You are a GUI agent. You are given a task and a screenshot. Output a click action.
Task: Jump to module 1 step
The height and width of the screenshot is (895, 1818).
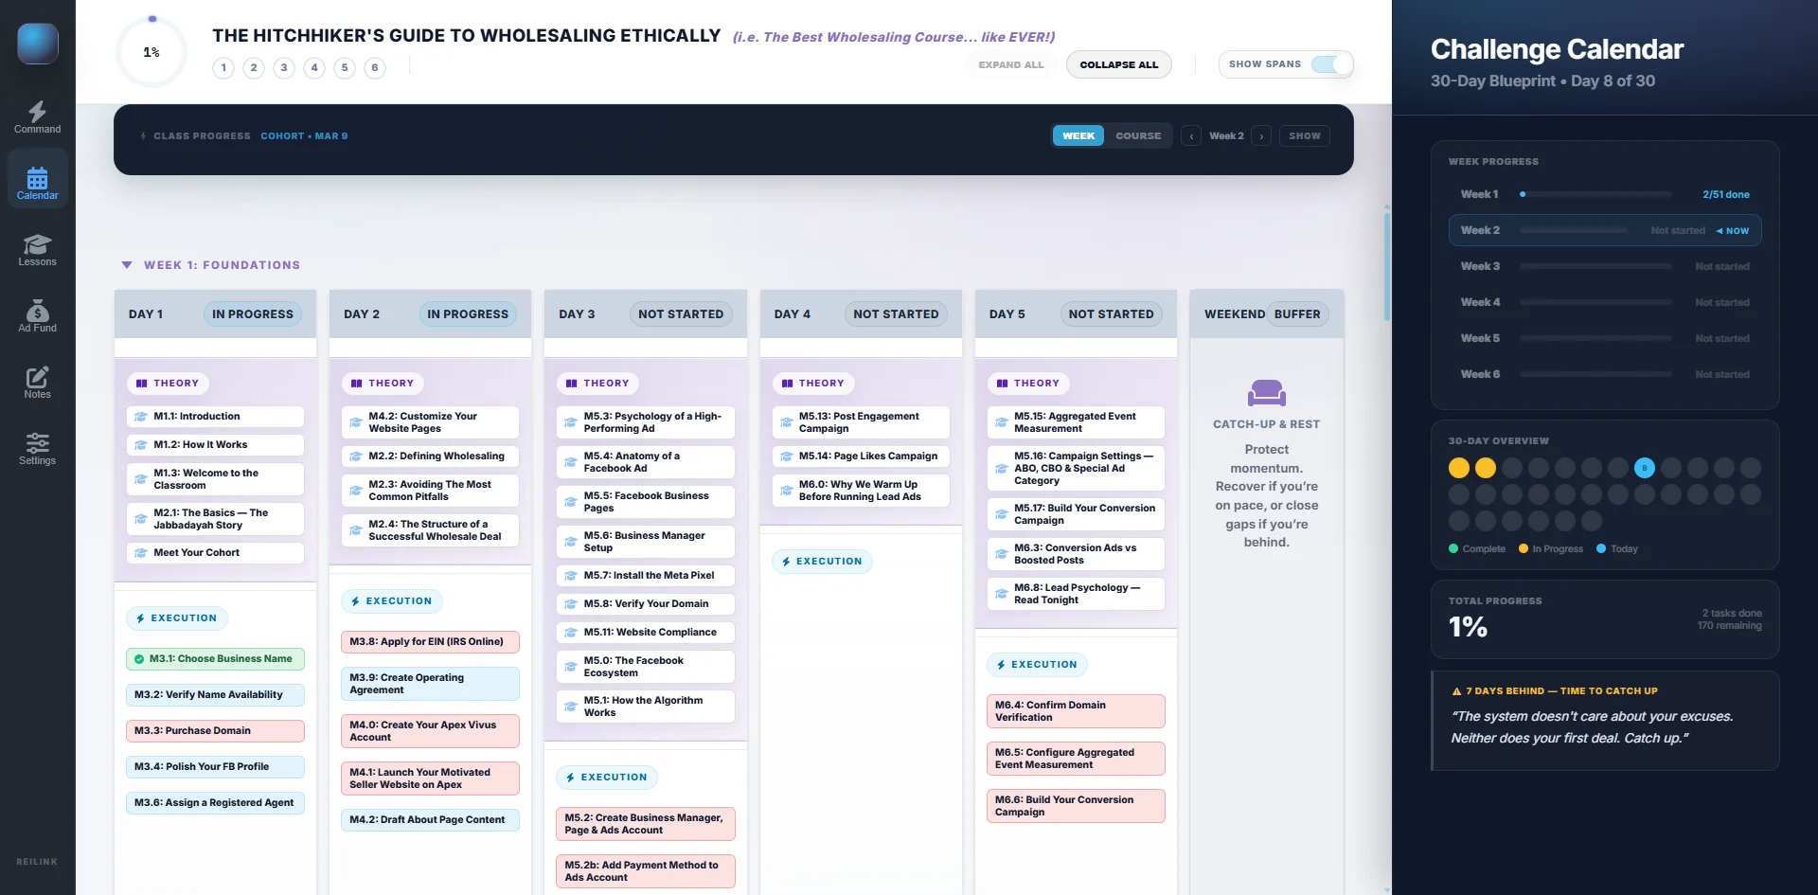point(223,67)
